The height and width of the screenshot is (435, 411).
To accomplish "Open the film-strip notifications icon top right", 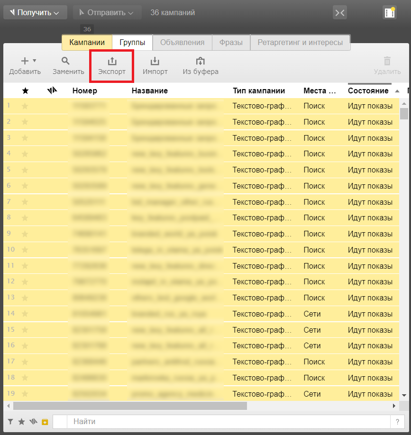I will click(389, 13).
